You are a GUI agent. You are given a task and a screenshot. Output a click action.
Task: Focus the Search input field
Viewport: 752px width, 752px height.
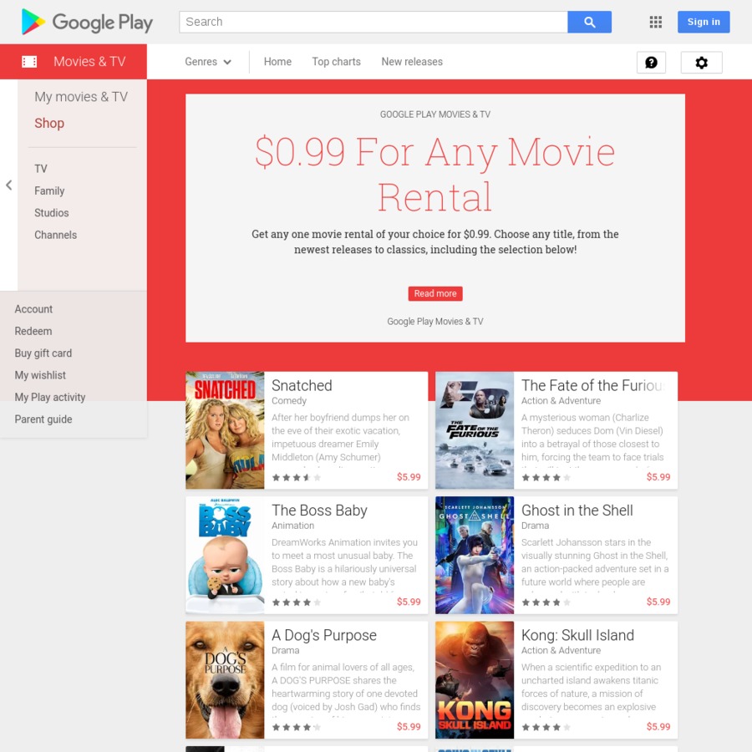click(373, 22)
